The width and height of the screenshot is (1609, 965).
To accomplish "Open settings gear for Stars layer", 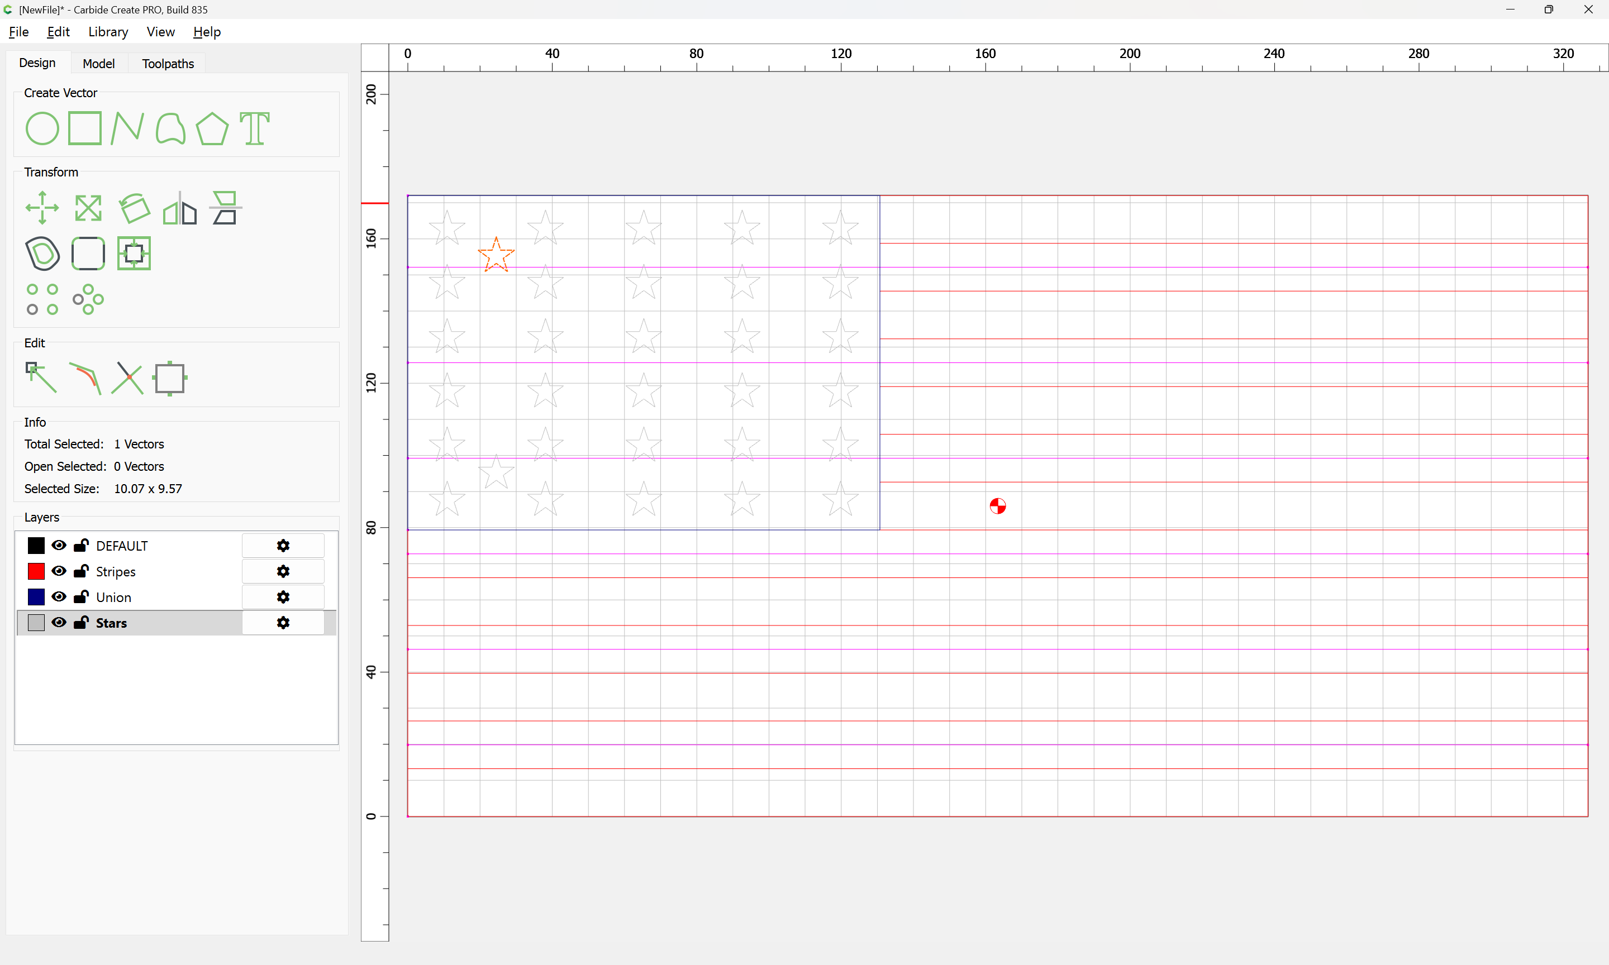I will (283, 622).
